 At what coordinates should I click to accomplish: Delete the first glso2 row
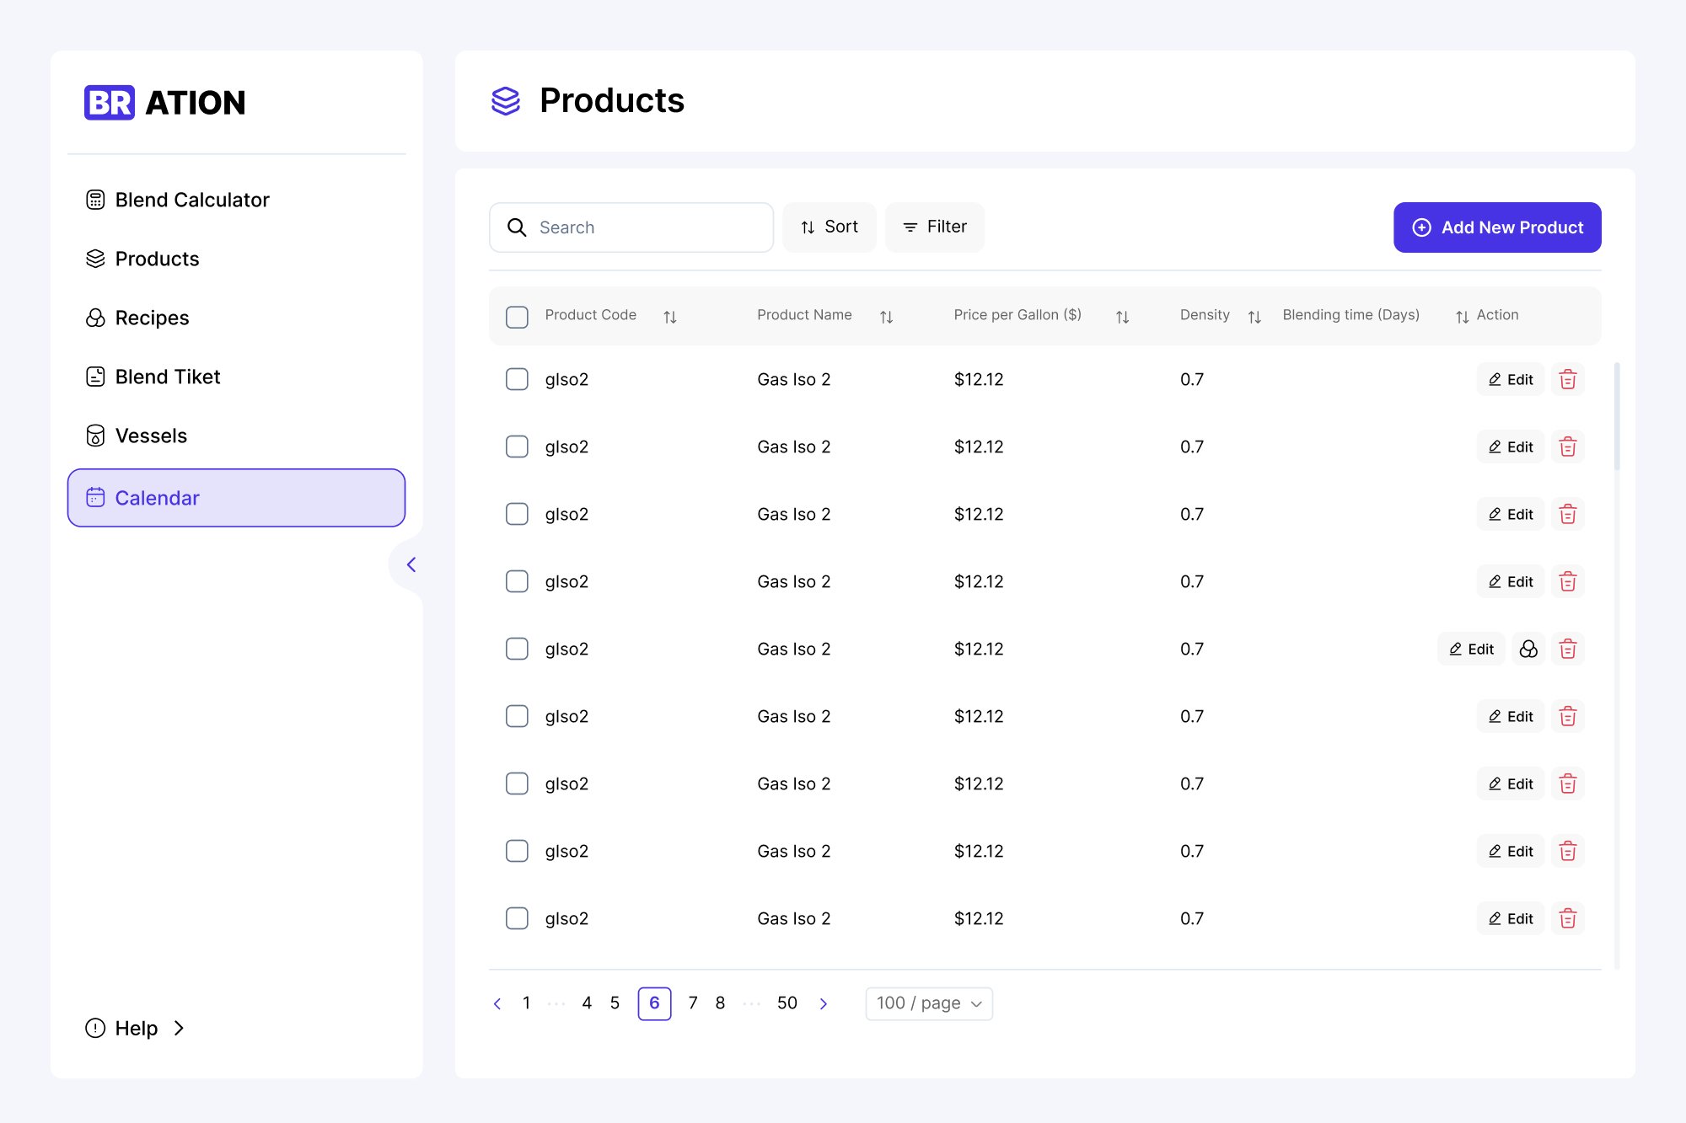(x=1567, y=379)
